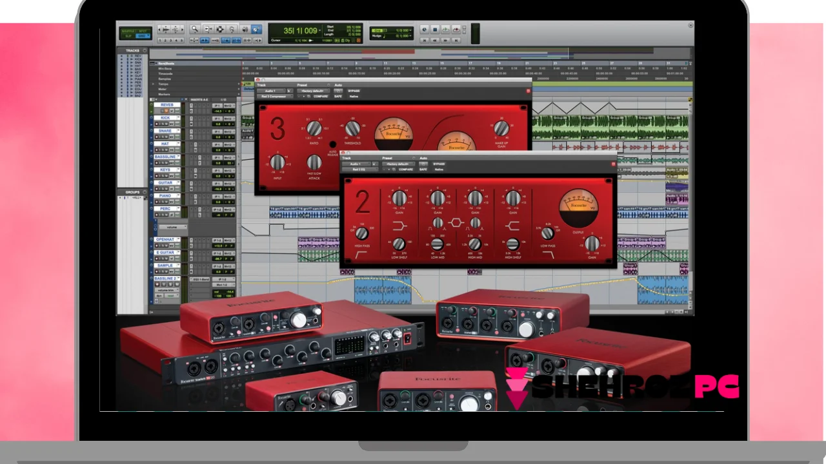Click the transport Record button
The image size is (826, 464).
coord(456,30)
